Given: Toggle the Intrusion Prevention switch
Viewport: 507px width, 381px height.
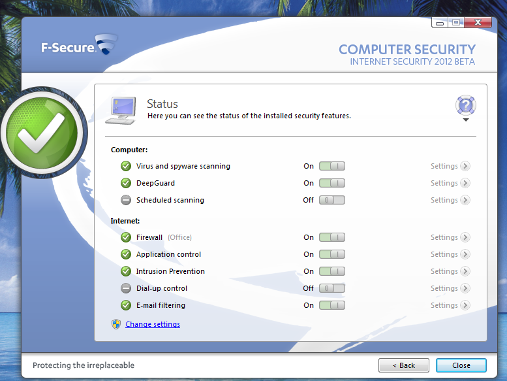Looking at the screenshot, I should click(332, 271).
